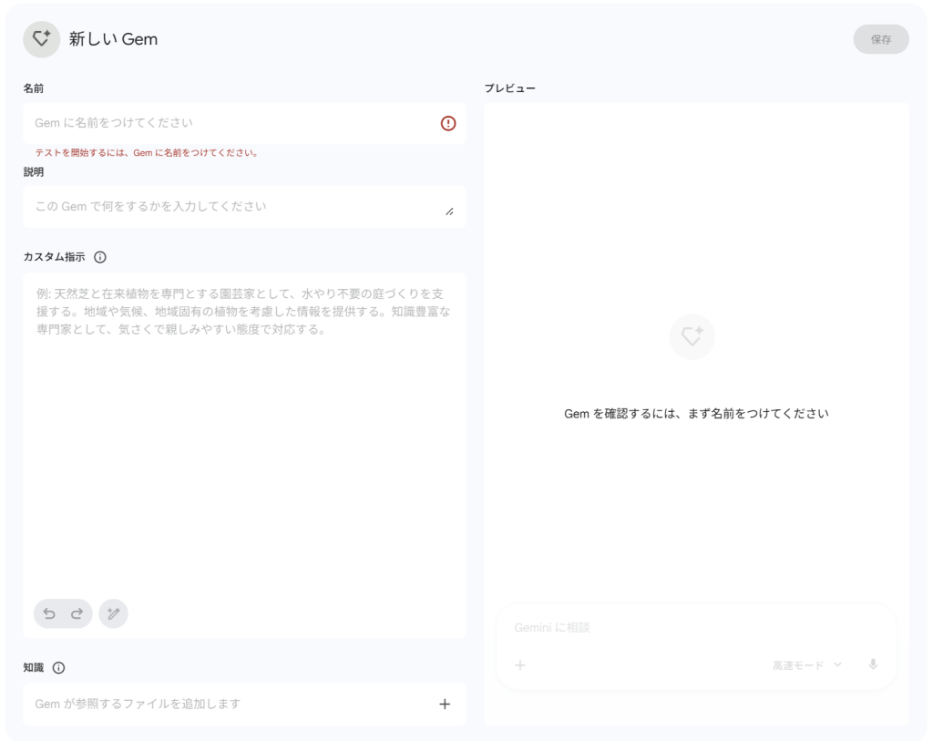
Task: Click the Gem sparkle icon beside 新しい Gem
Action: click(x=41, y=39)
